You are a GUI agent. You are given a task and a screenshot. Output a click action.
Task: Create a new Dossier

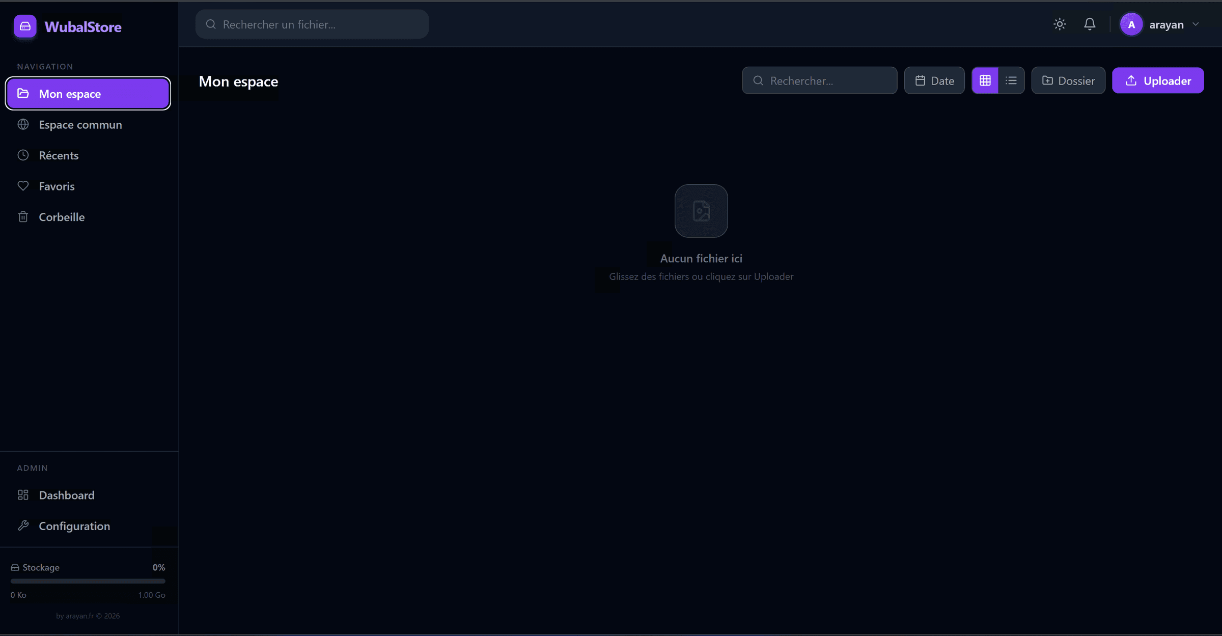pos(1068,80)
